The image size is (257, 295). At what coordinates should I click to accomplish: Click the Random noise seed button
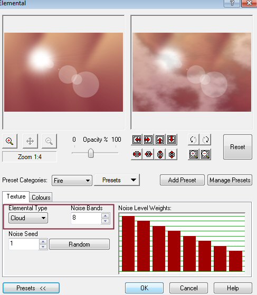79,244
